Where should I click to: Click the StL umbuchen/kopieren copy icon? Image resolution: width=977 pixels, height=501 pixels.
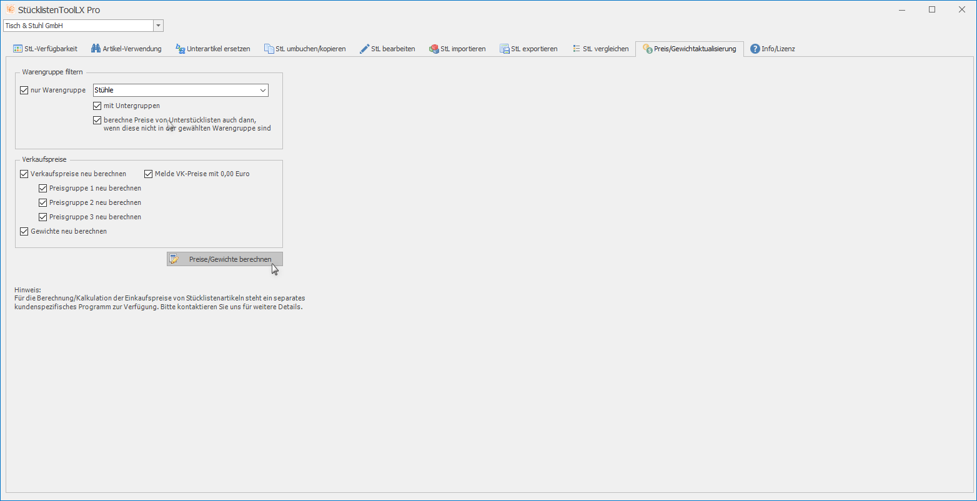point(269,49)
